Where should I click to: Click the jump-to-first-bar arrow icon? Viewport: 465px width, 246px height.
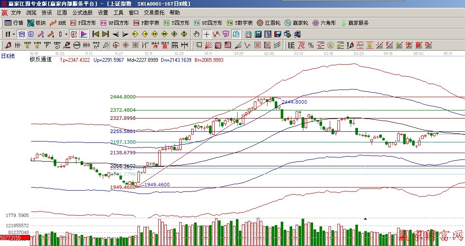coord(96,34)
